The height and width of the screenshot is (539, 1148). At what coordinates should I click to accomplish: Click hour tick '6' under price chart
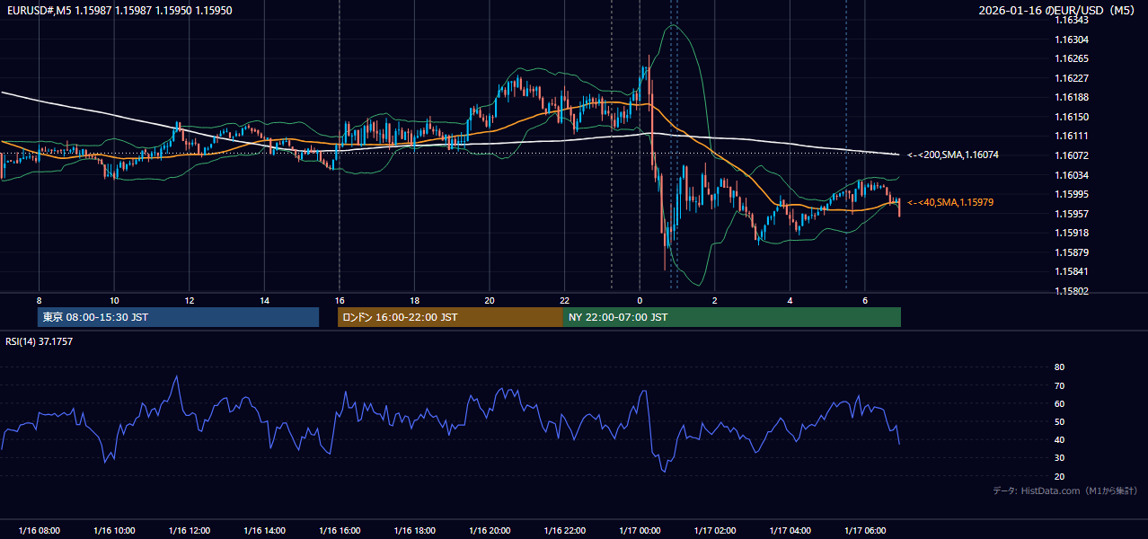864,300
